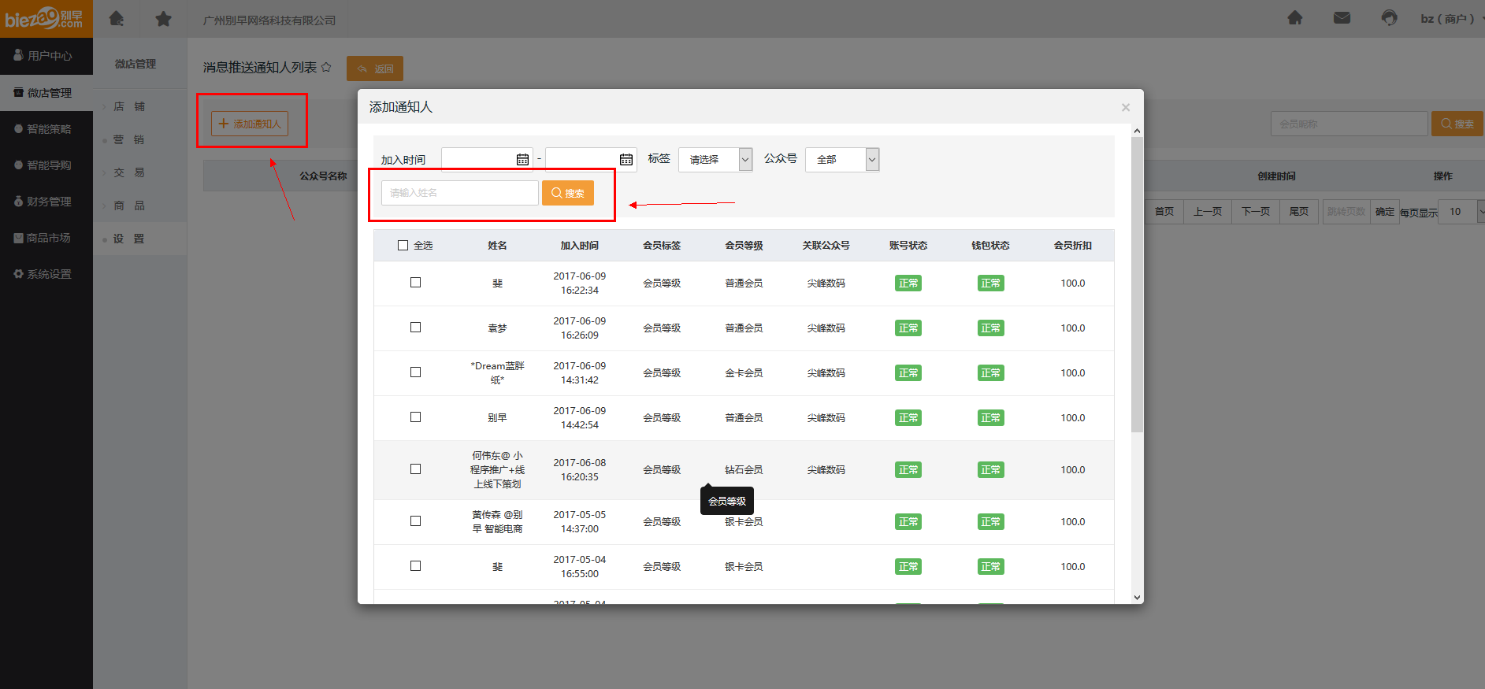Click the customer service headset icon
Screen dimensions: 1485x689
[x=1389, y=18]
